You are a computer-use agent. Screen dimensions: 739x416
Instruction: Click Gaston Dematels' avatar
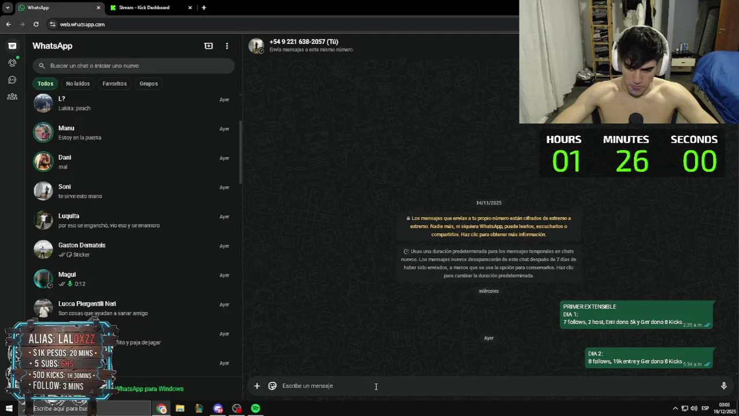[x=43, y=250]
